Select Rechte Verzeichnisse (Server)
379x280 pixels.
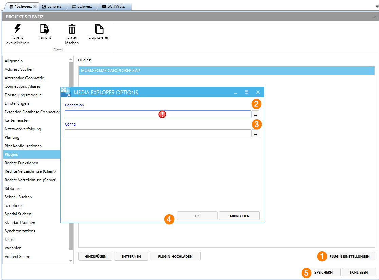(x=31, y=180)
